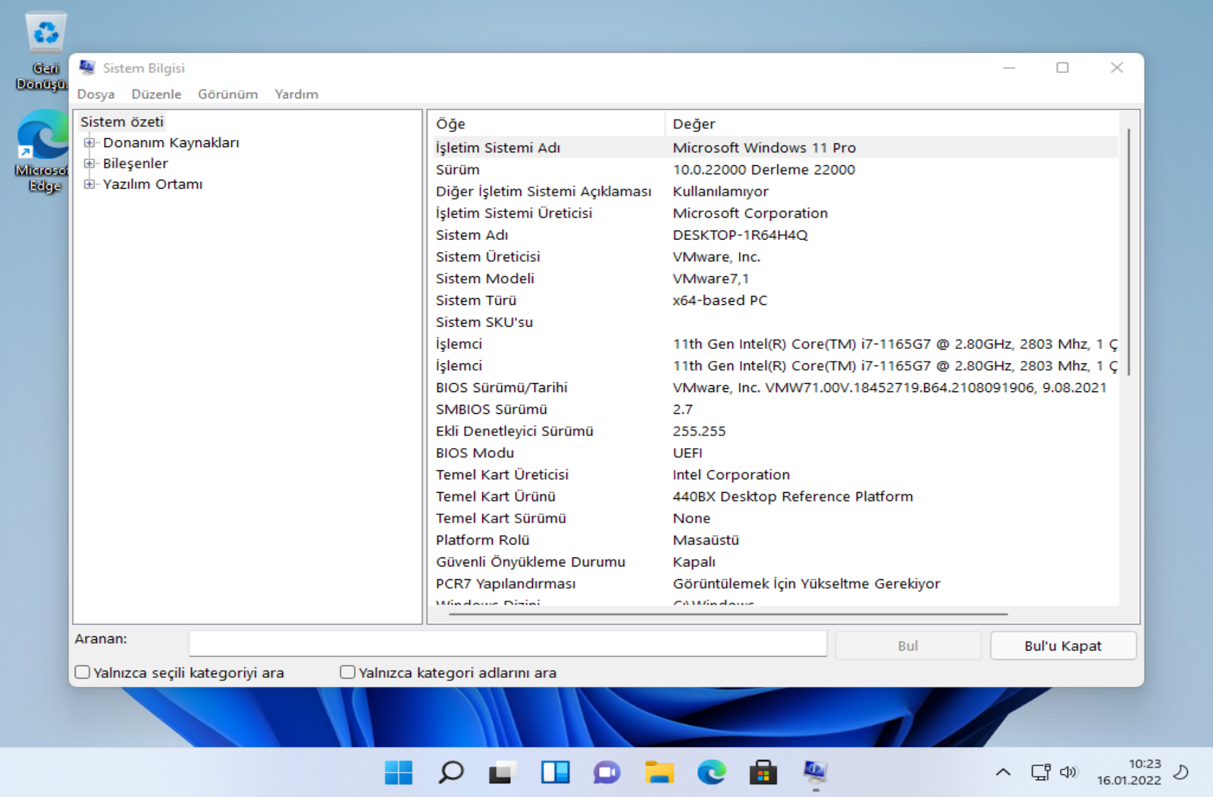This screenshot has width=1213, height=797.
Task: Check Yalnızca seçili kategoriyi ara
Action: click(x=83, y=672)
